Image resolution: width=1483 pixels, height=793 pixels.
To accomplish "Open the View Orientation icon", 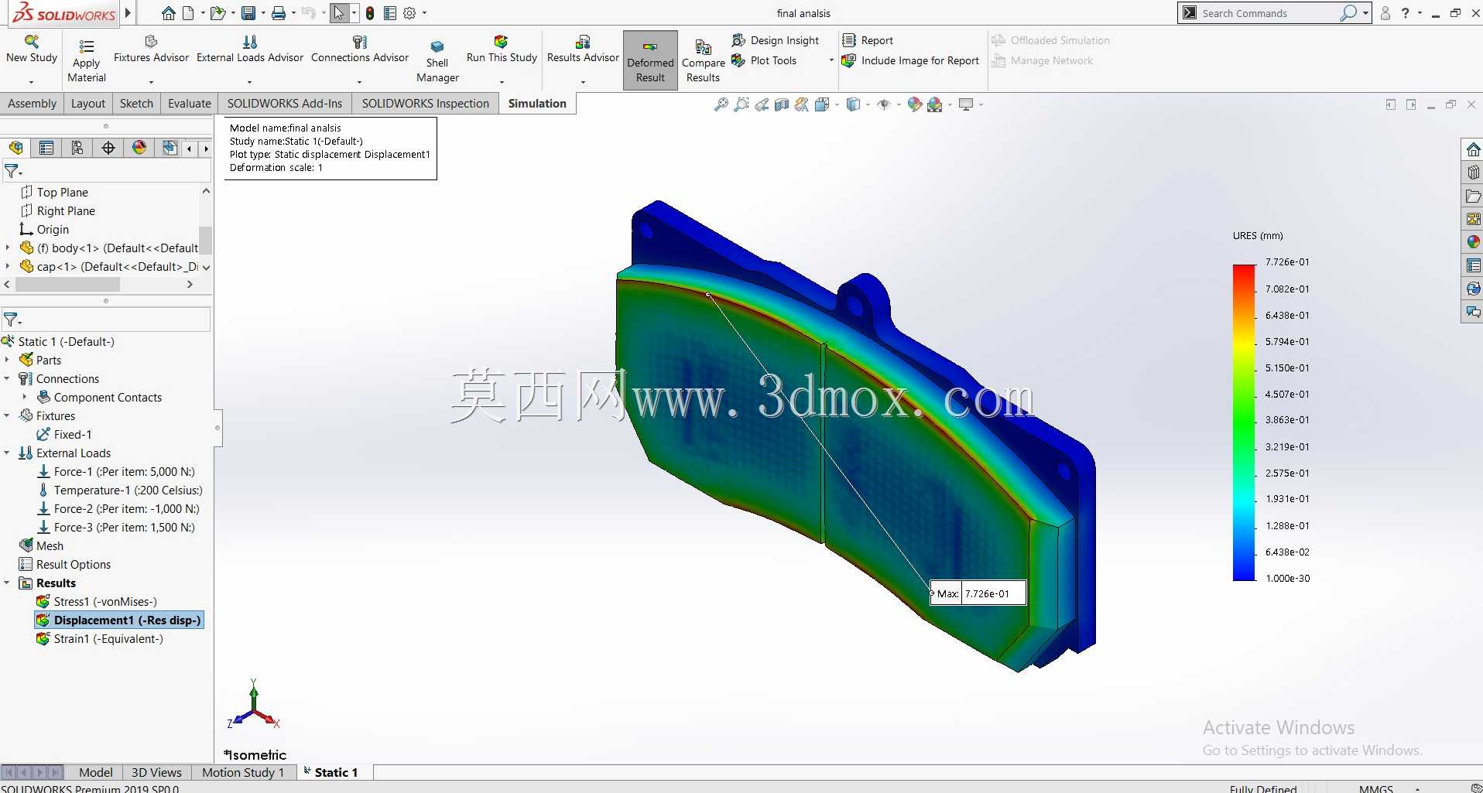I will [822, 104].
